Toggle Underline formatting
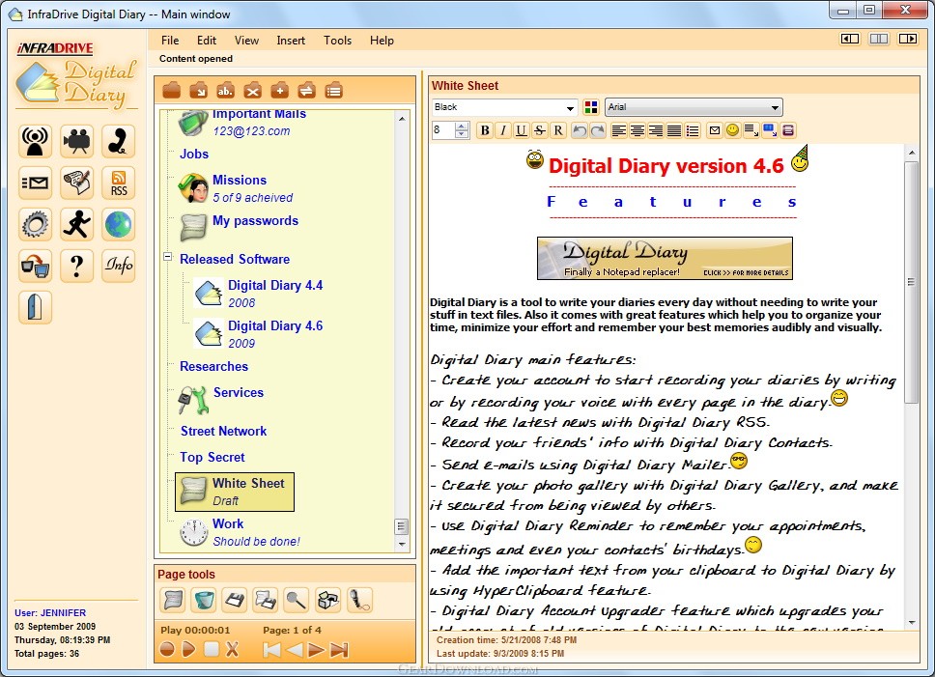This screenshot has width=935, height=677. [x=522, y=130]
